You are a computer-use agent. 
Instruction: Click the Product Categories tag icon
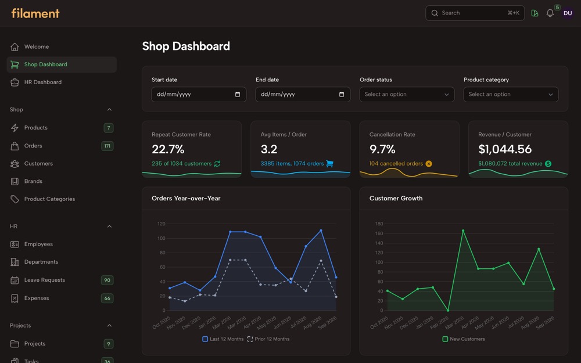(x=15, y=199)
